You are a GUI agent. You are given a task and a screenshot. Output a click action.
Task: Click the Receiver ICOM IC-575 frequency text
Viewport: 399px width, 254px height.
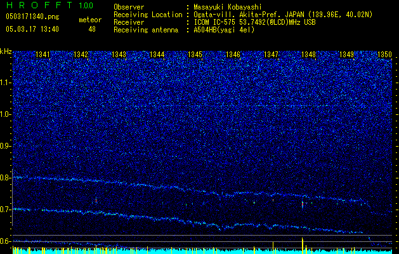point(254,22)
